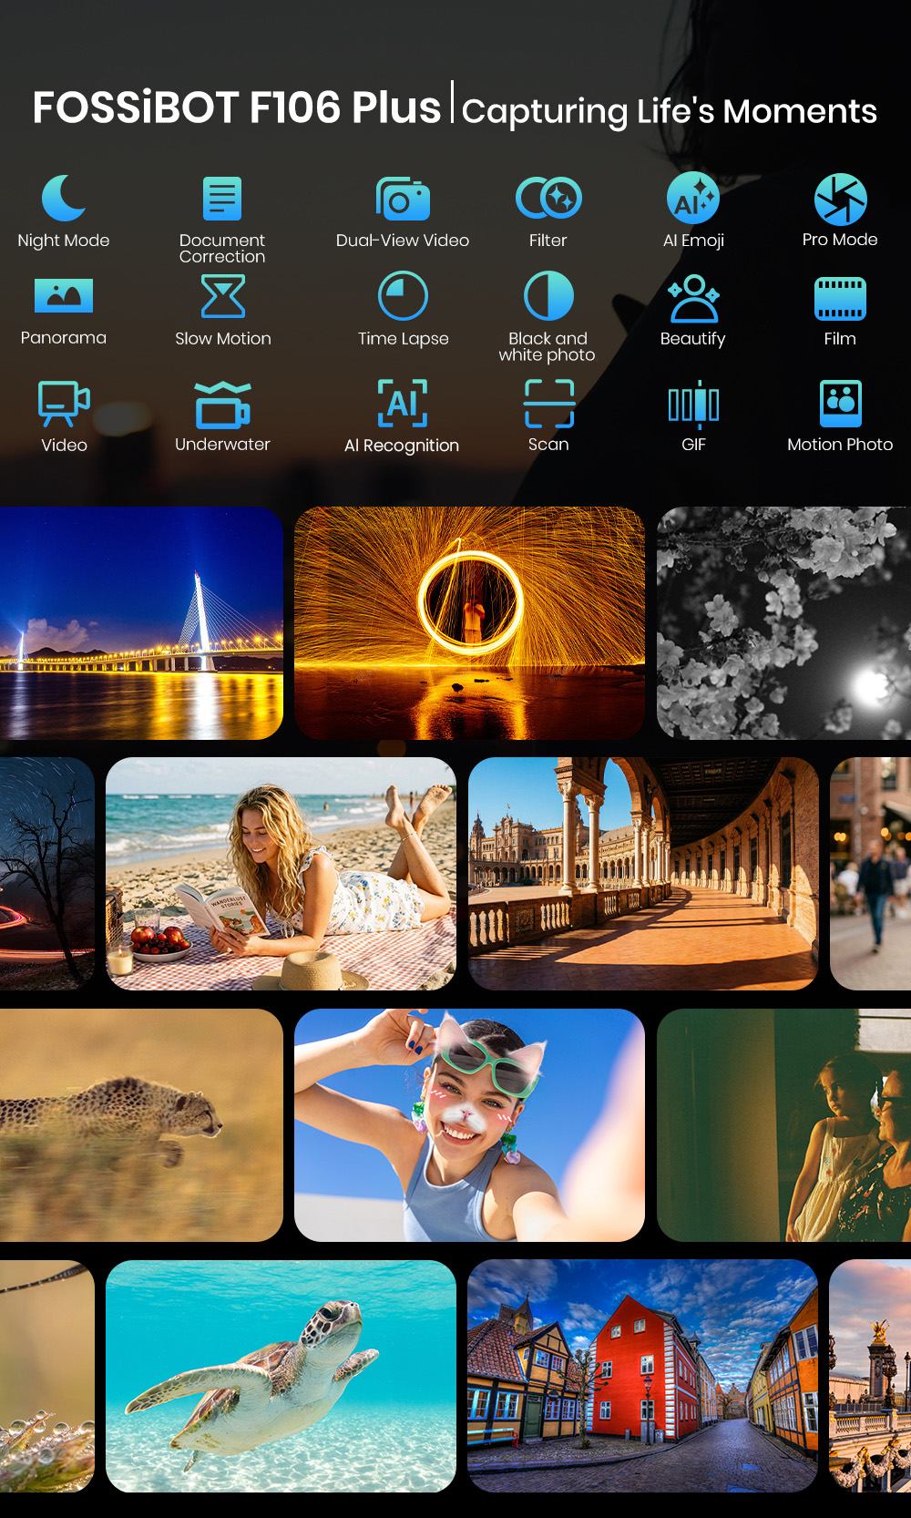Open the blurred street pedestrians photo
The height and width of the screenshot is (1518, 911).
871,874
